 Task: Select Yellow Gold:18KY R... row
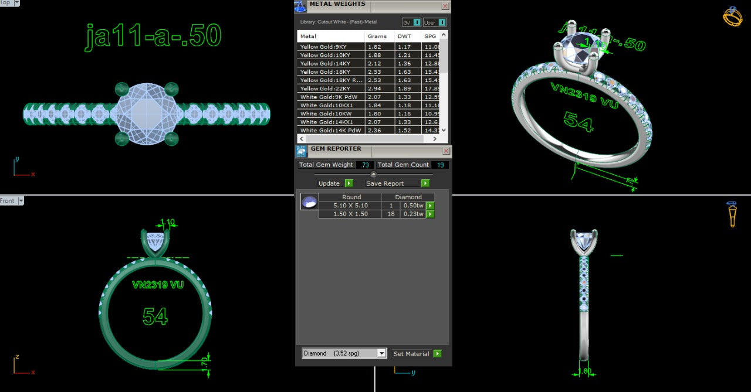click(x=368, y=80)
